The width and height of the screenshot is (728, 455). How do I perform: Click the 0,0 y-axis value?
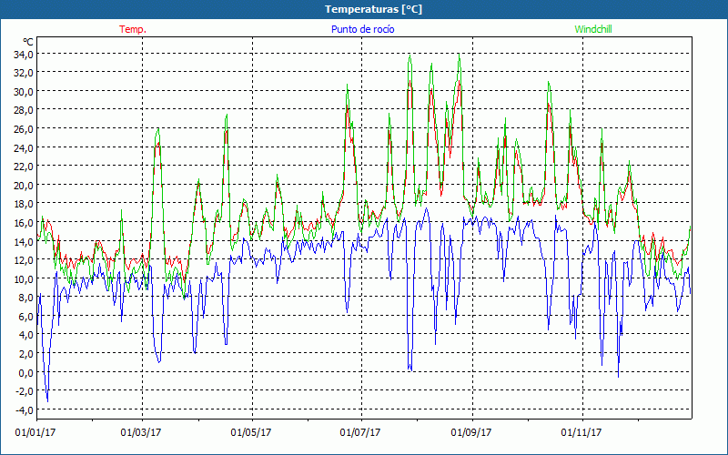click(x=26, y=373)
